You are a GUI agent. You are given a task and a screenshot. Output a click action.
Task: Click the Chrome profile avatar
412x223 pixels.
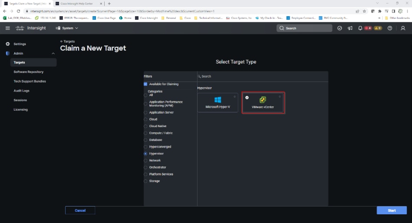click(400, 11)
